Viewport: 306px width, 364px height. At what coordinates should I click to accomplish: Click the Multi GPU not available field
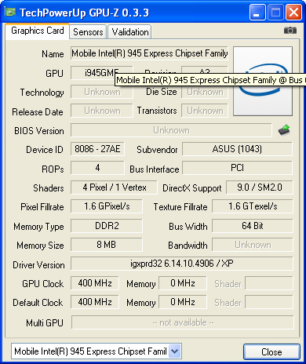[x=183, y=322]
